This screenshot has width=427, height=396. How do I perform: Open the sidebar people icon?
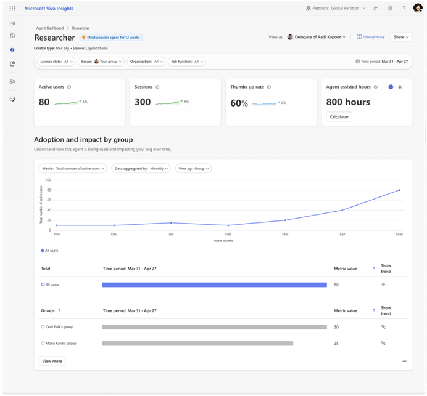[12, 81]
